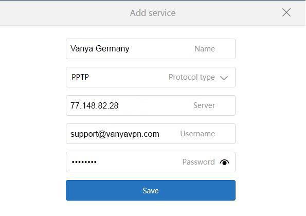Focus the server field with 77.148.82.28
Image resolution: width=306 pixels, height=216 pixels.
click(151, 105)
